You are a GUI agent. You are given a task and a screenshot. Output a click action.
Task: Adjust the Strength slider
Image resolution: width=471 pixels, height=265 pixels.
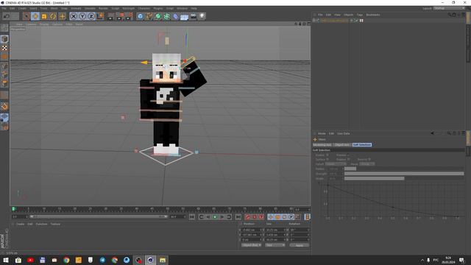(404, 174)
